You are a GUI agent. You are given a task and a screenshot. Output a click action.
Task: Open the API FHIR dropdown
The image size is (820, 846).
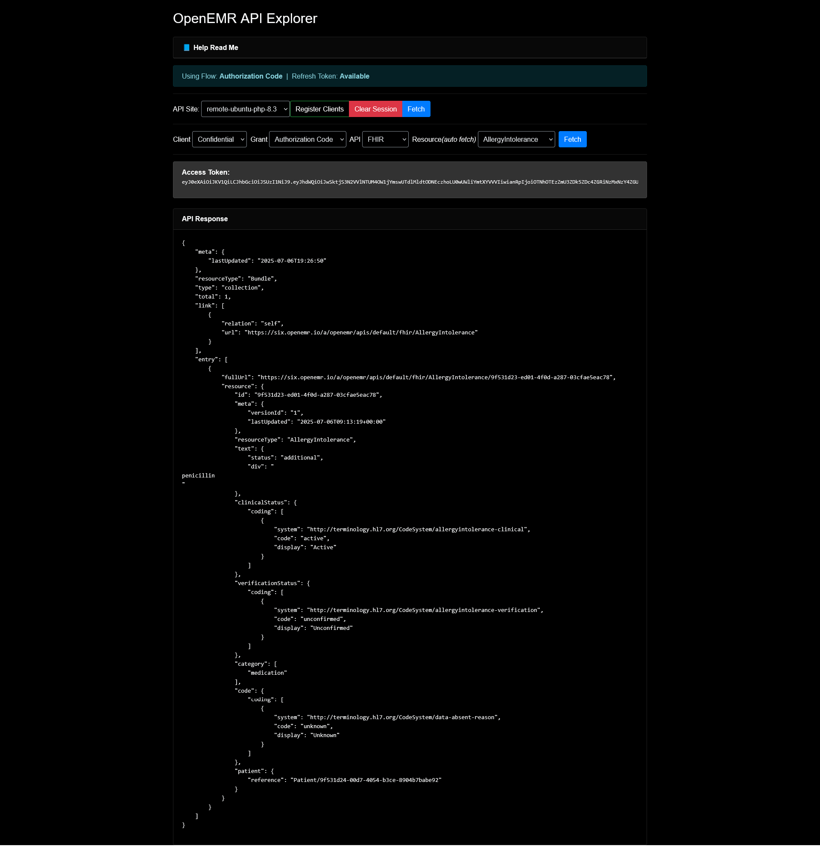point(385,139)
